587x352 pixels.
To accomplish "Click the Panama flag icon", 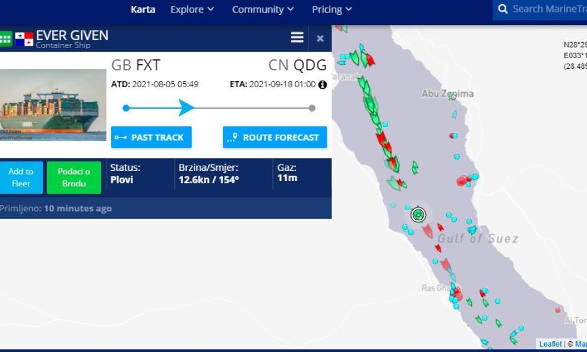I will pos(24,39).
